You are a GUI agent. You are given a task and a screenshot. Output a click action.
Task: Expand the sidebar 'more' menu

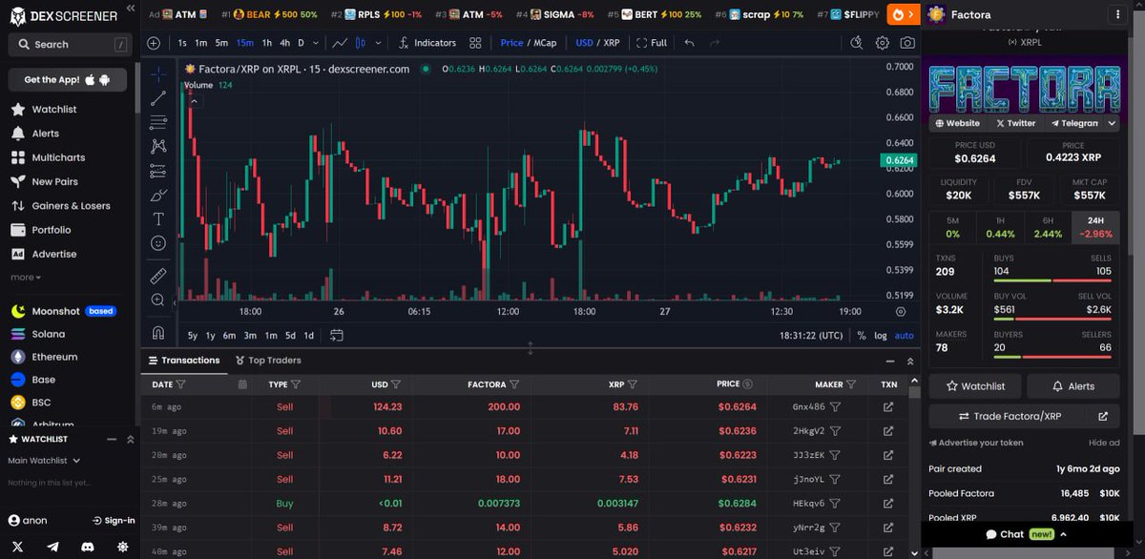26,278
